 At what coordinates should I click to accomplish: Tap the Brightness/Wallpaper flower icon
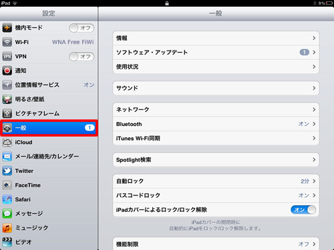pos(7,99)
